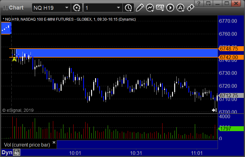245x157 pixels.
Task: Click the Chart window title label
Action: coord(16,8)
